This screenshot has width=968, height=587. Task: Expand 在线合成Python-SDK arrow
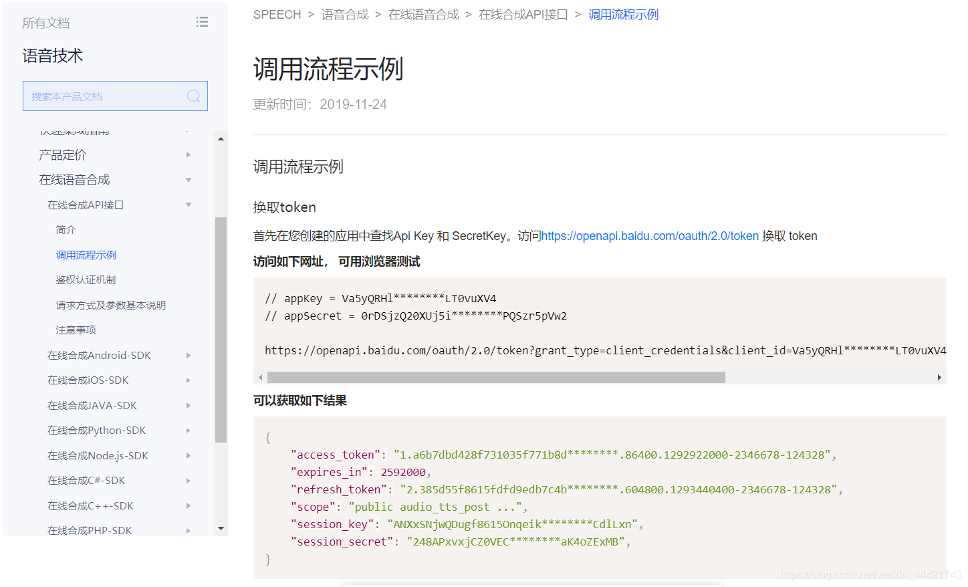[189, 431]
